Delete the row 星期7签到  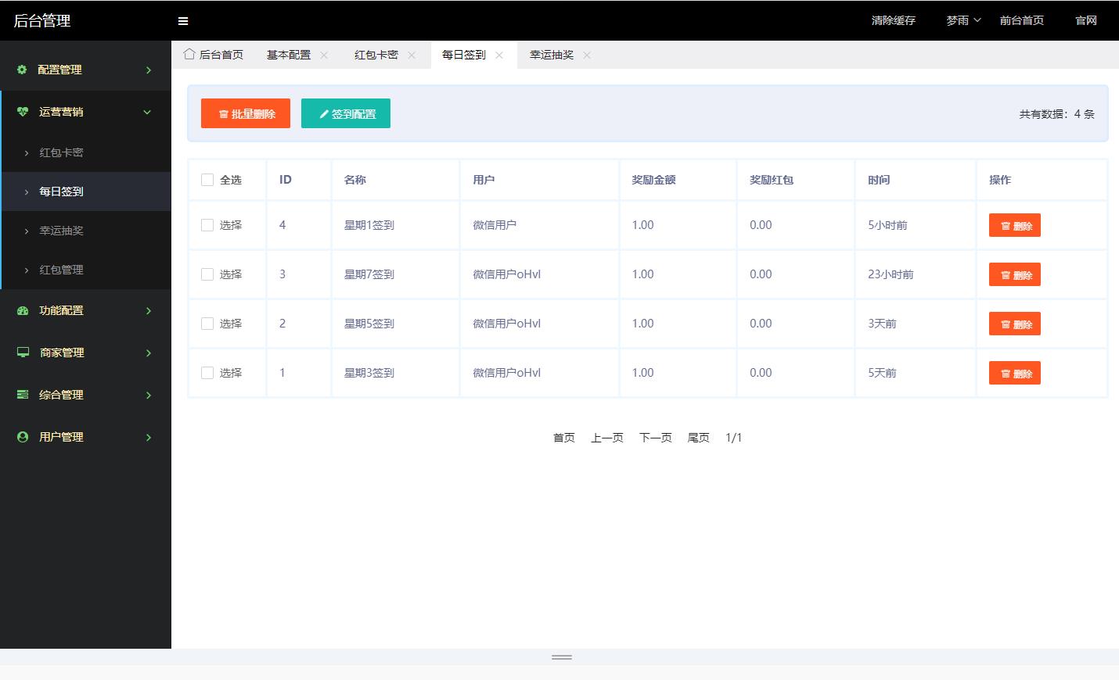[x=1015, y=274]
